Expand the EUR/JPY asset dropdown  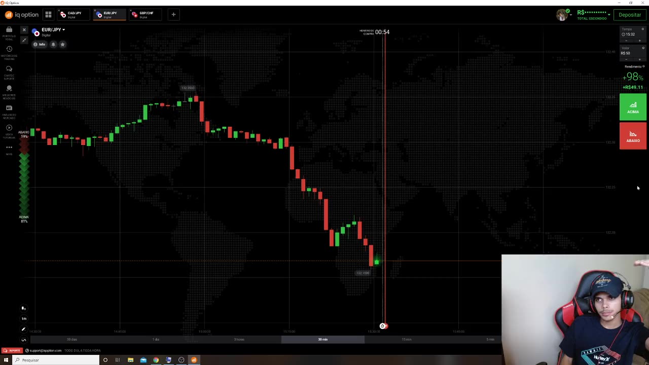point(63,30)
